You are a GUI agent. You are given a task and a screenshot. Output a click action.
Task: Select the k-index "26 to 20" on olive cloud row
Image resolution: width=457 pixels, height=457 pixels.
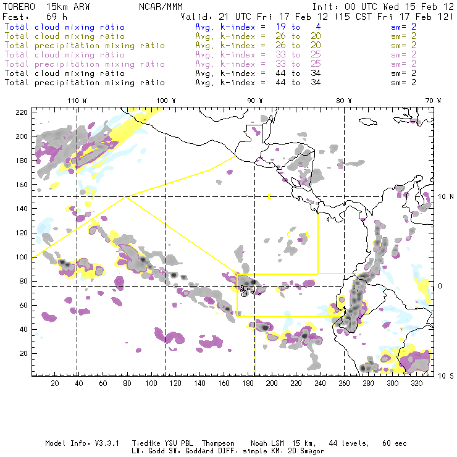pyautogui.click(x=298, y=36)
